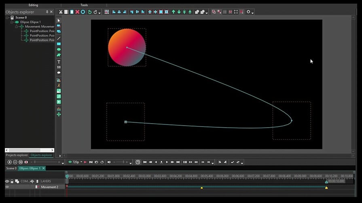
Task: Switch to the Projects explorer tab
Action: [17, 155]
